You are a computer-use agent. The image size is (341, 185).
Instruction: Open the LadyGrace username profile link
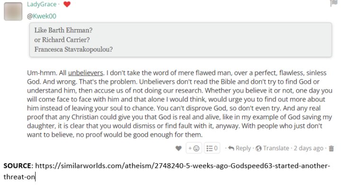pos(42,4)
